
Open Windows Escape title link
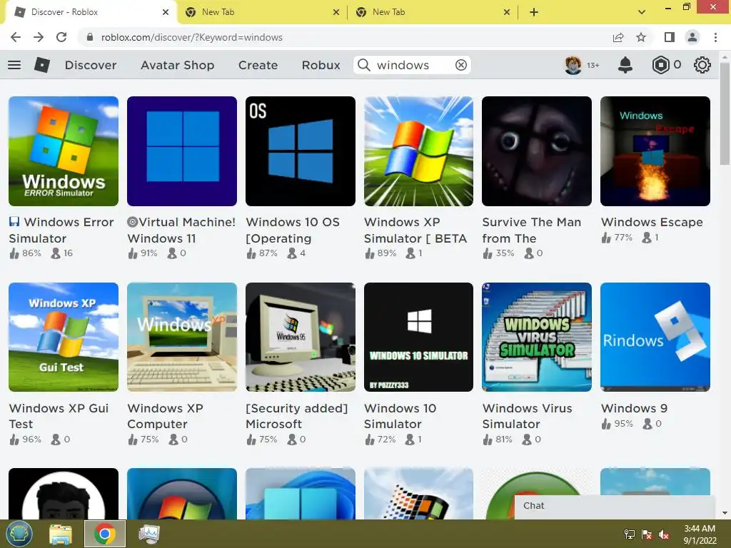[652, 223]
